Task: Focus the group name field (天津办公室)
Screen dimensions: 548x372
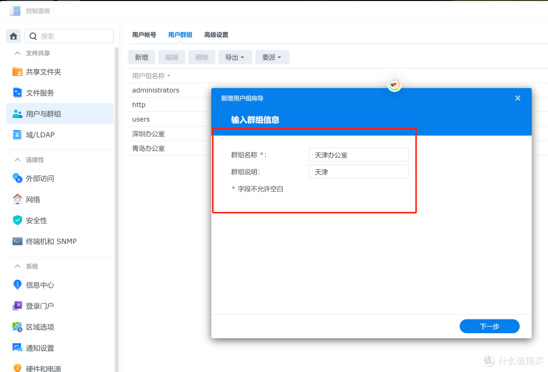Action: (359, 155)
